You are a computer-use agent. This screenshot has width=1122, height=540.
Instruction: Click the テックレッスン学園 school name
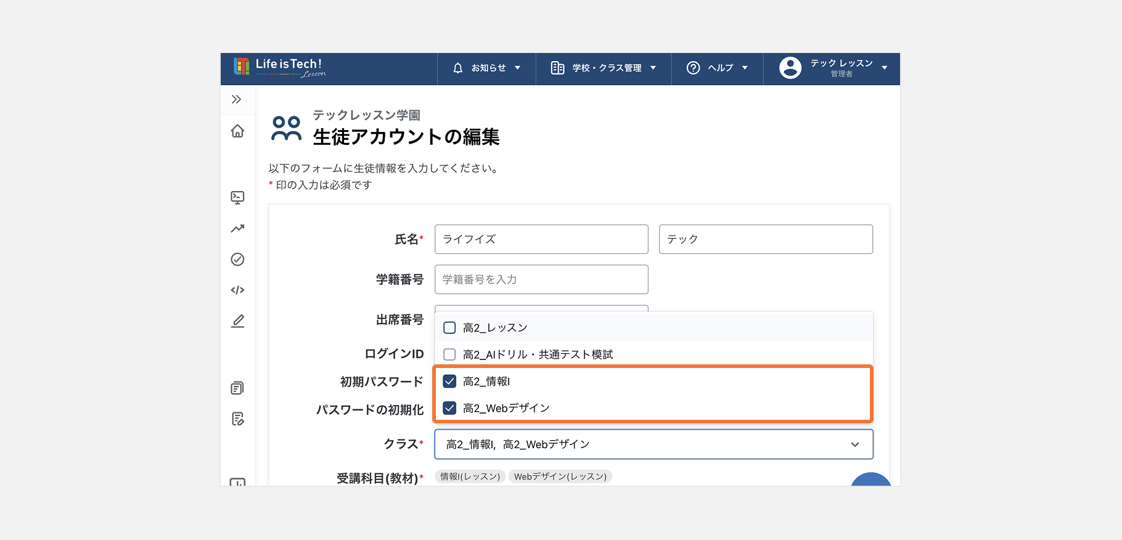[x=366, y=115]
